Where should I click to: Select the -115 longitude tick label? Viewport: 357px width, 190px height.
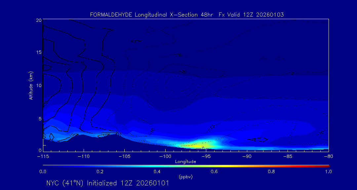coord(43,156)
